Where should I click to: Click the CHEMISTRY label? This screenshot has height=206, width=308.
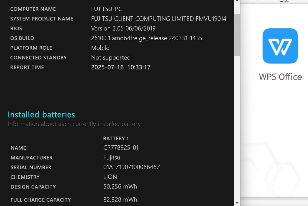pos(25,177)
